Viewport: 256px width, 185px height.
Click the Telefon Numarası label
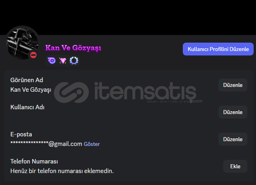[34, 161]
